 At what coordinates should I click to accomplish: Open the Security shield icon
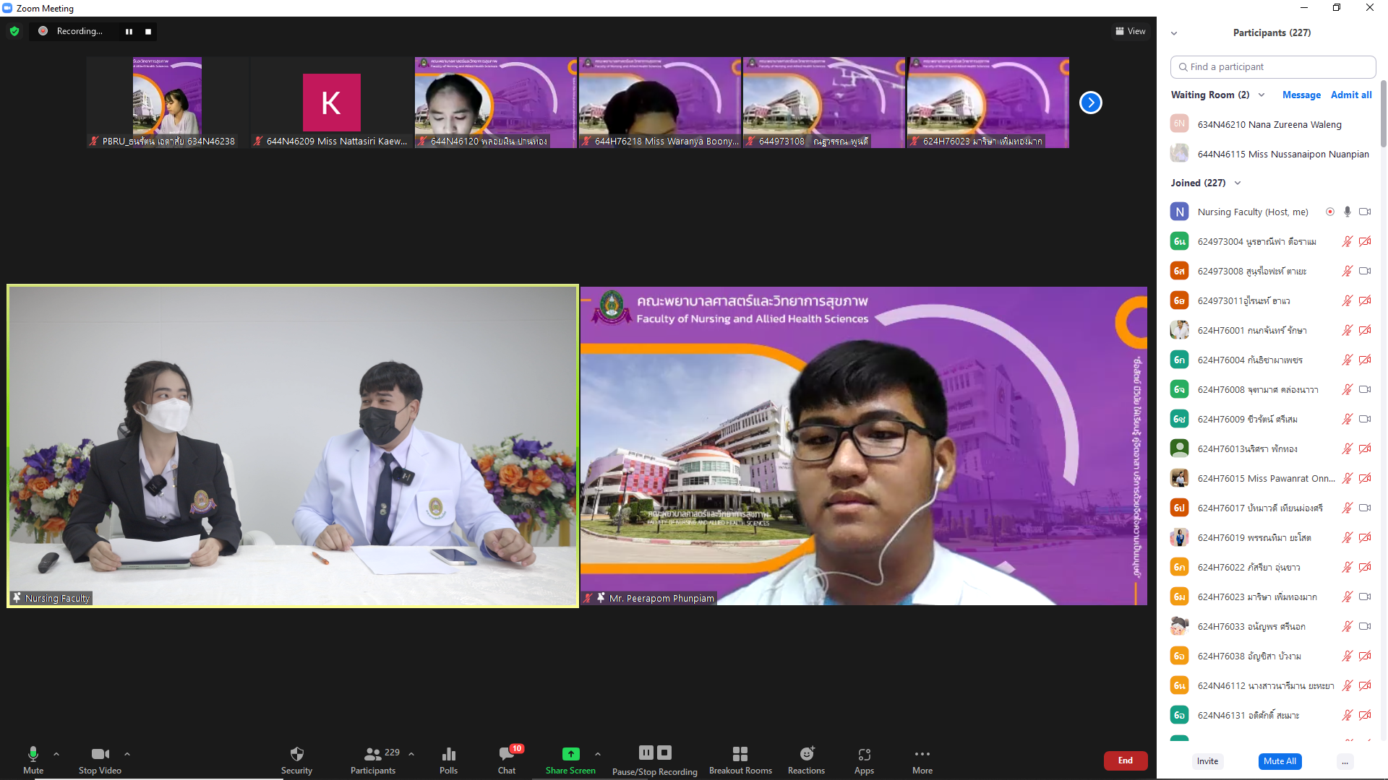[296, 755]
